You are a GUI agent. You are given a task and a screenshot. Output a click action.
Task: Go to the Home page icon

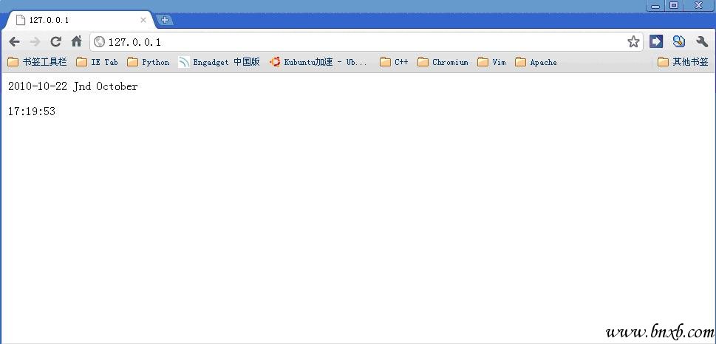(x=76, y=42)
